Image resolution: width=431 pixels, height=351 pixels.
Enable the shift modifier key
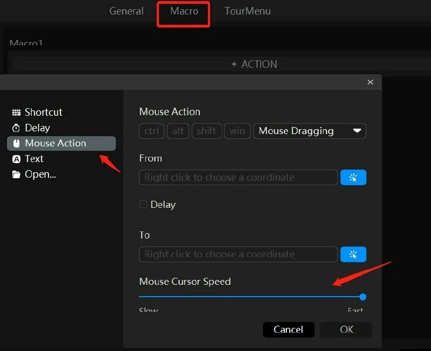pos(206,131)
